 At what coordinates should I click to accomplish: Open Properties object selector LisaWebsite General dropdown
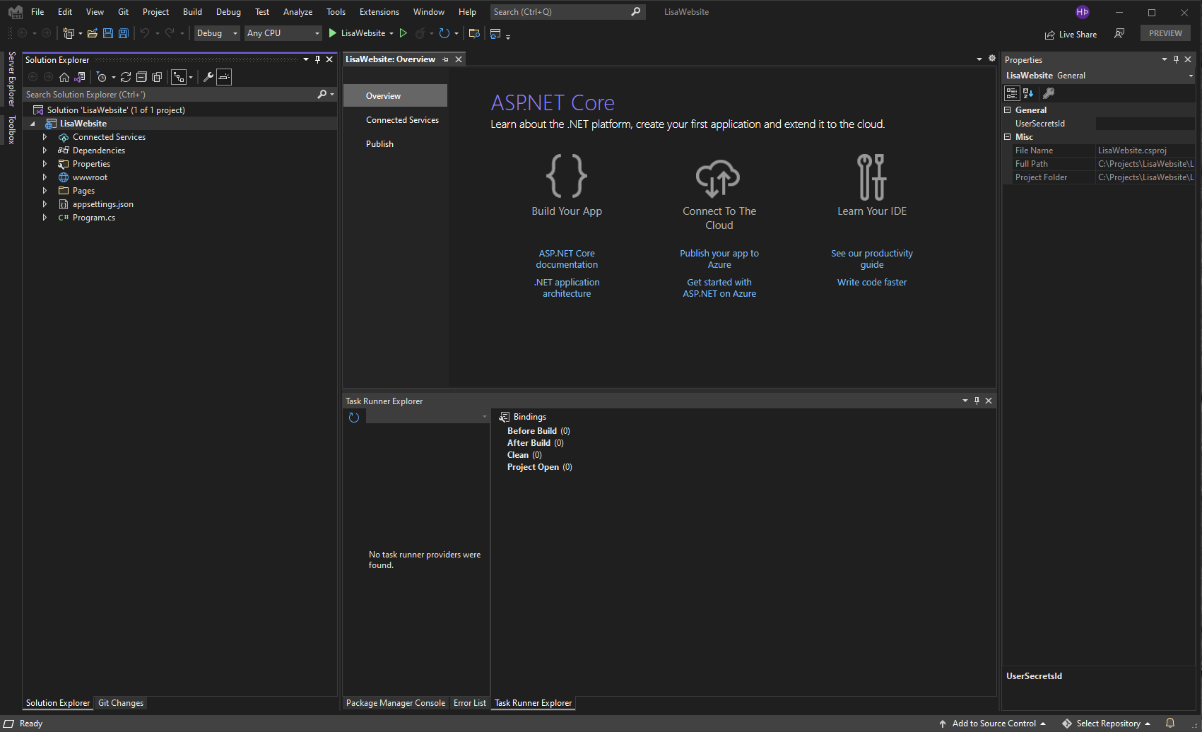(1100, 76)
